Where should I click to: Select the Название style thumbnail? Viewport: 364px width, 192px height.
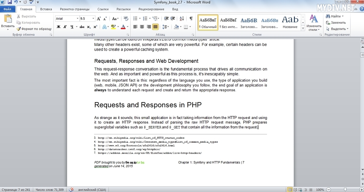(x=290, y=22)
